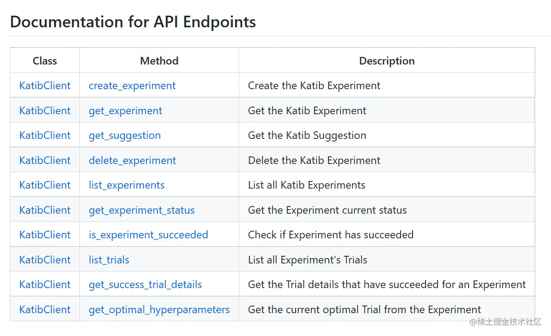Click get_experiment_status method link
551x336 pixels.
tap(142, 210)
